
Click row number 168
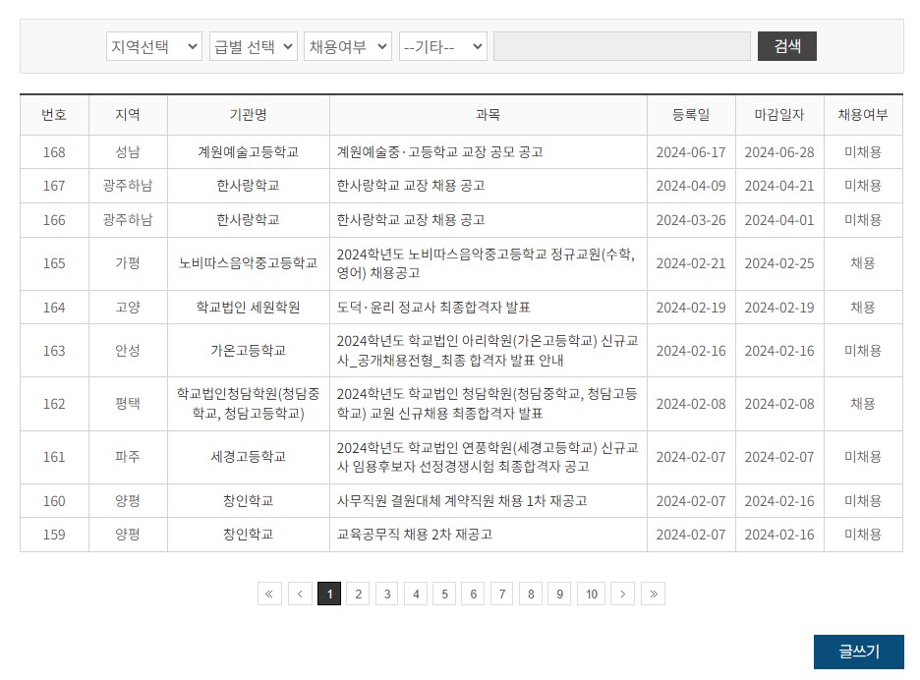click(54, 152)
